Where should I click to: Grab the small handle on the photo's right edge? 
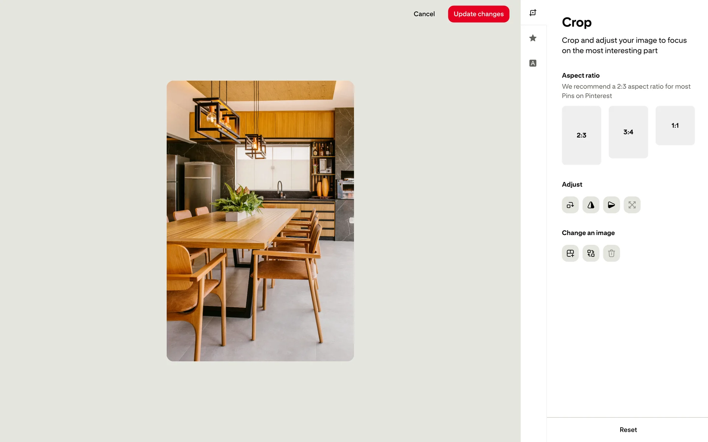(x=351, y=220)
